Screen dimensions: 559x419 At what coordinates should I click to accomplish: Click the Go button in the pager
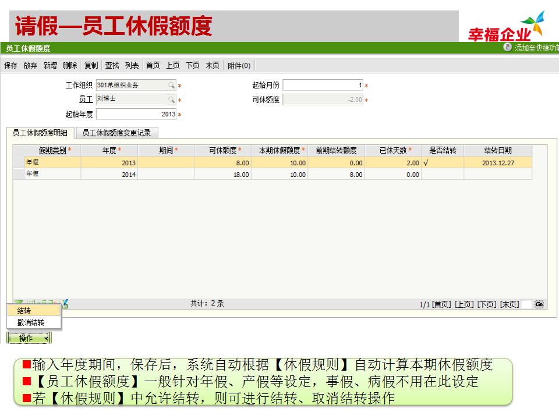539,304
